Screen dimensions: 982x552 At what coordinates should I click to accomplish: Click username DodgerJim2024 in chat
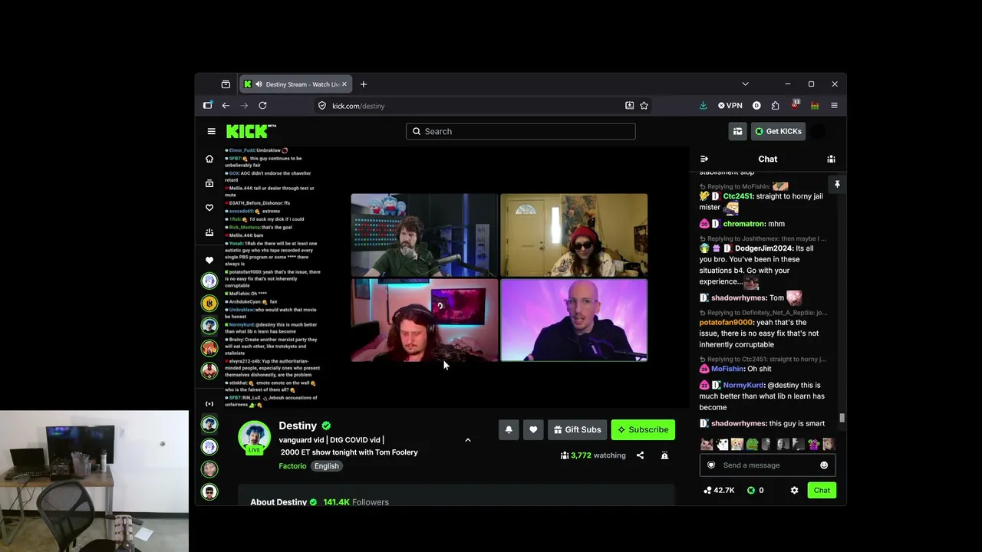[763, 248]
